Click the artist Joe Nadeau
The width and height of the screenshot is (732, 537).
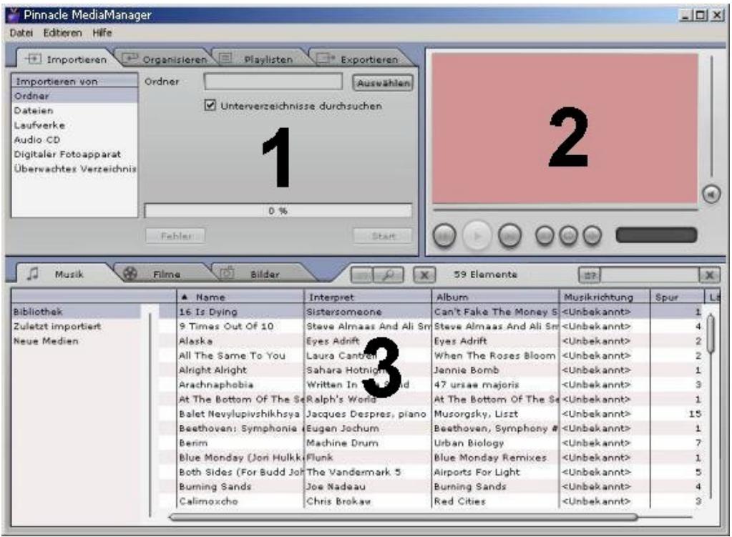(x=336, y=487)
